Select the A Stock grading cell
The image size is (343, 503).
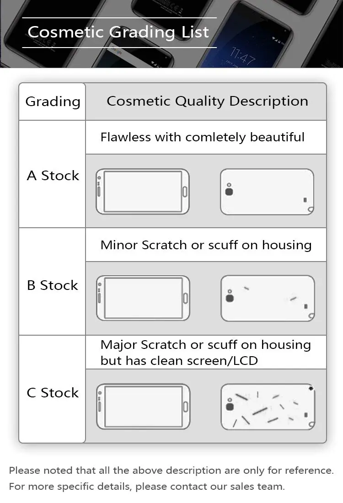point(52,174)
